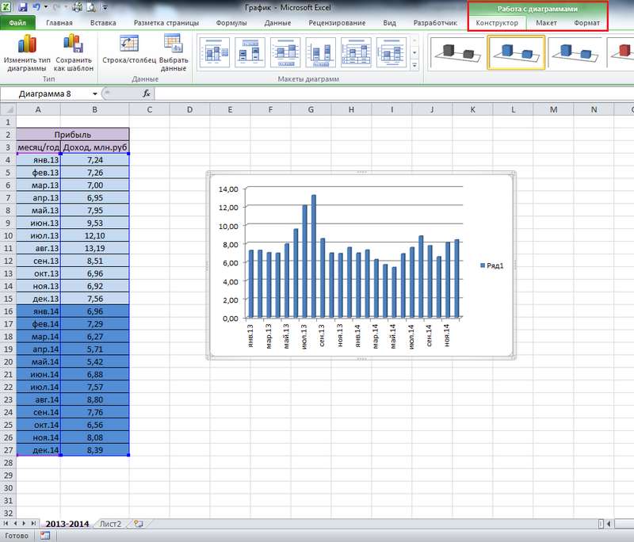Open the Вставка ribbon tab
The width and height of the screenshot is (634, 542).
pos(103,23)
